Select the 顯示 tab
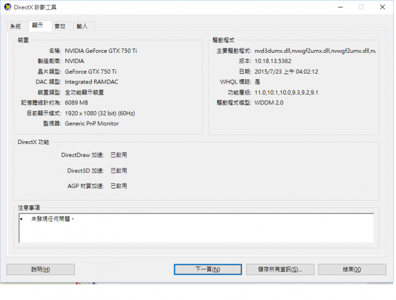Screen dimensions: 396x300 pyautogui.click(x=40, y=25)
